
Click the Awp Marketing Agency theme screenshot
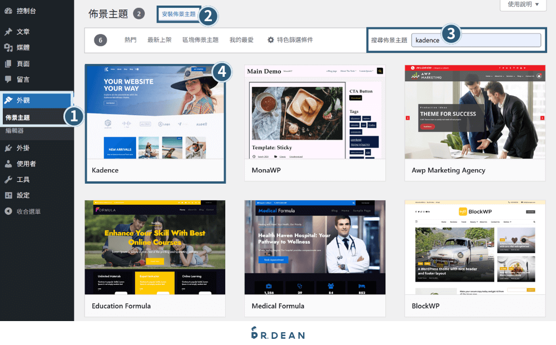(475, 112)
